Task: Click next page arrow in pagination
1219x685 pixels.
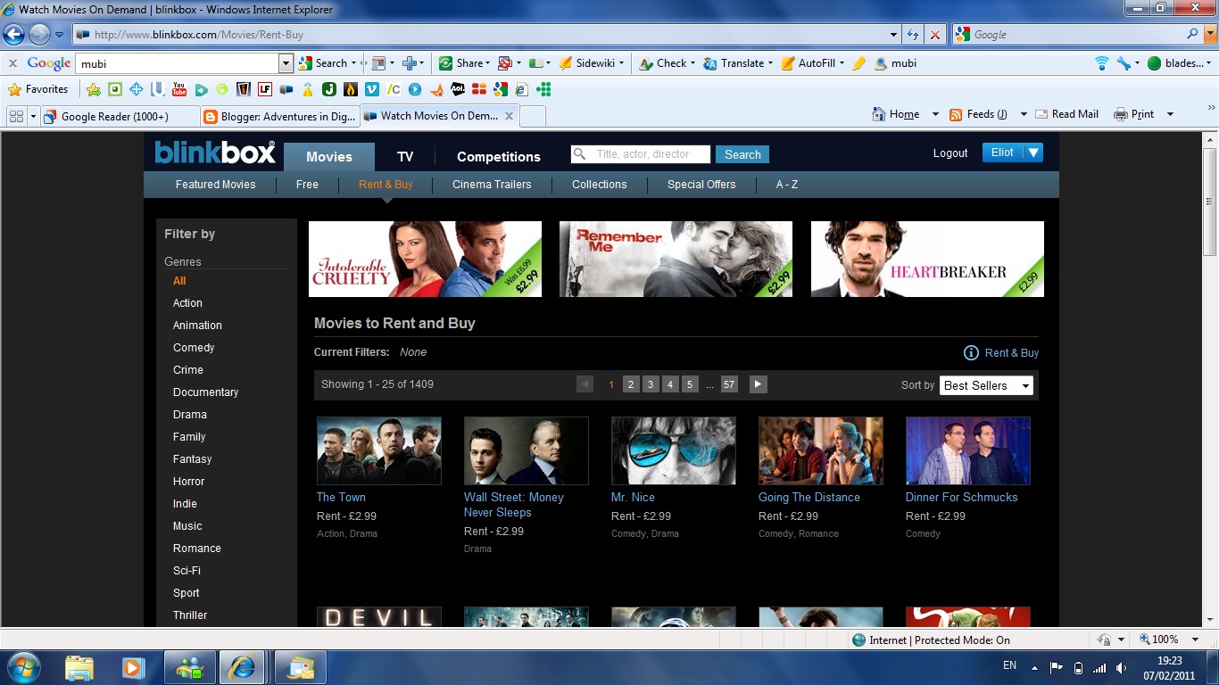Action: (x=758, y=384)
